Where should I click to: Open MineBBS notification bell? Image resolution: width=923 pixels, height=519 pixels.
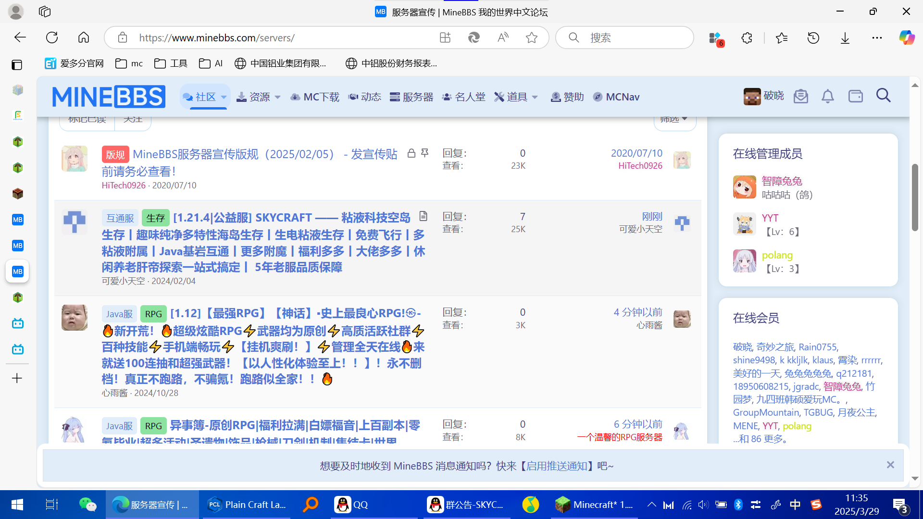coord(828,96)
